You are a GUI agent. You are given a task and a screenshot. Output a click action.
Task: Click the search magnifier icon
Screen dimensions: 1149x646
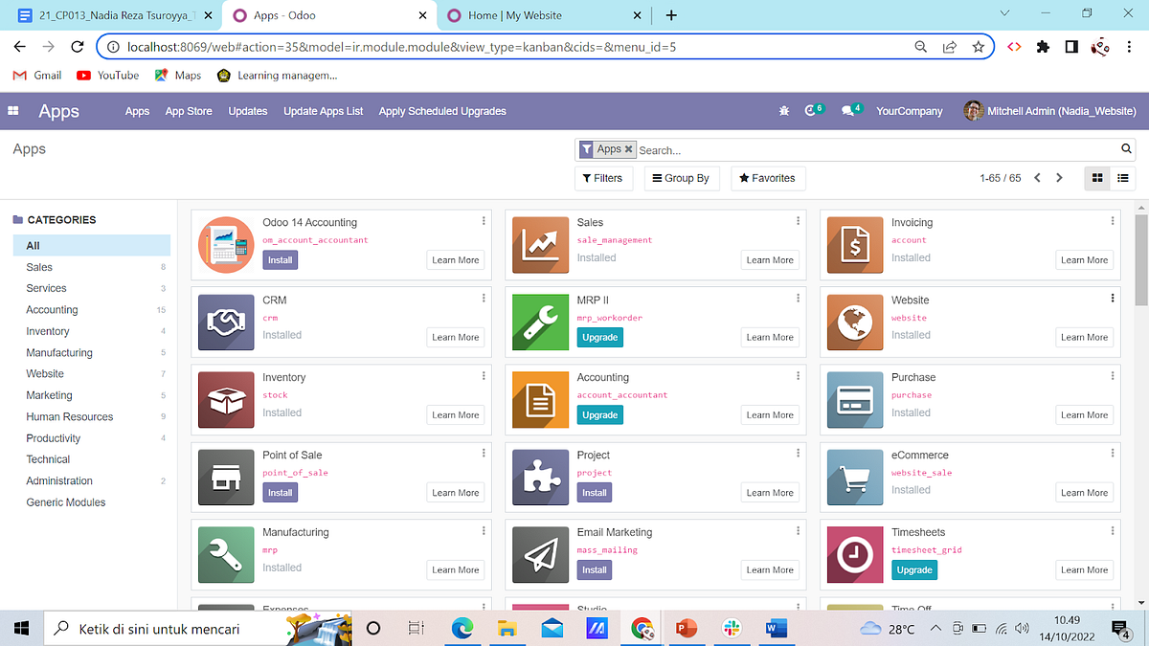coord(1126,149)
